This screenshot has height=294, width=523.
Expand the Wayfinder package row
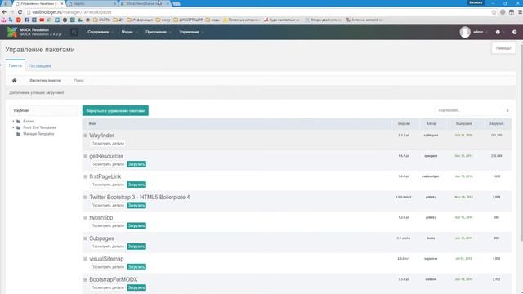pos(85,136)
